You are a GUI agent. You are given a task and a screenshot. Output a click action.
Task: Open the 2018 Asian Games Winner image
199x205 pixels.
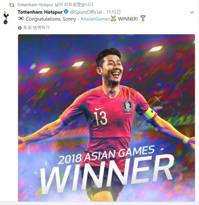click(106, 118)
